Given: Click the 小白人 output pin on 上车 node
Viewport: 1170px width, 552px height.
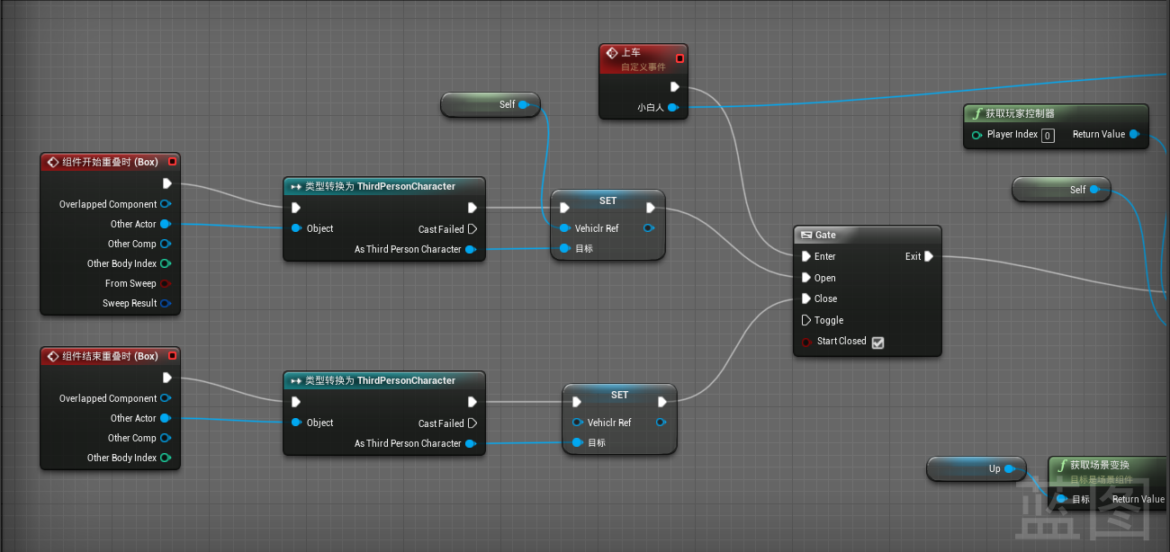Looking at the screenshot, I should pyautogui.click(x=672, y=108).
